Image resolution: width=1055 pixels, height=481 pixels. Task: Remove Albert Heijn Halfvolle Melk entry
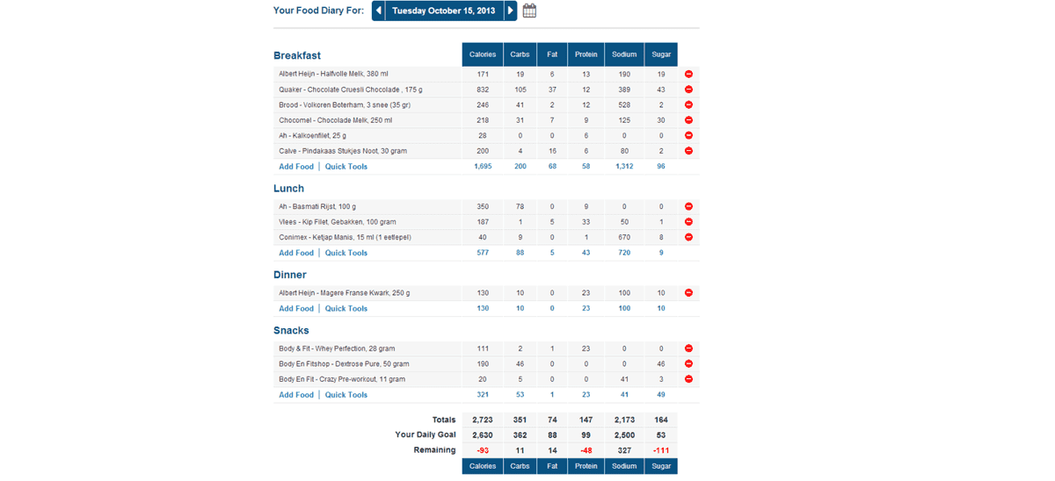[688, 75]
